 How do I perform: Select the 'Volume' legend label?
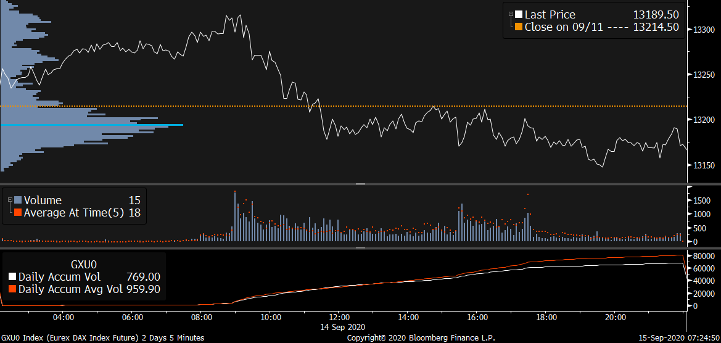[x=43, y=200]
